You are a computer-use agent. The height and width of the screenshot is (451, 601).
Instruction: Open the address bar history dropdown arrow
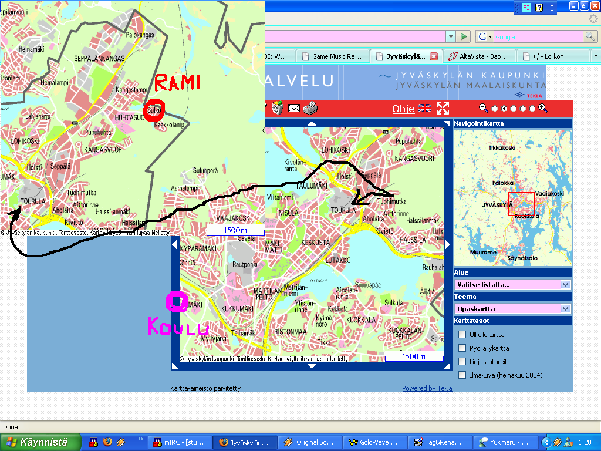451,36
